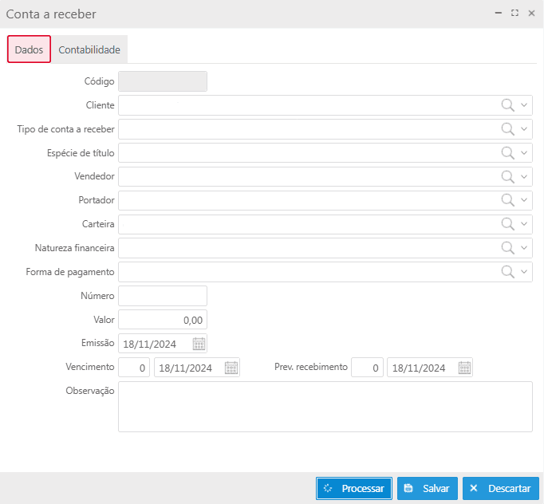Image resolution: width=544 pixels, height=504 pixels.
Task: Click the Descartar button
Action: (500, 488)
